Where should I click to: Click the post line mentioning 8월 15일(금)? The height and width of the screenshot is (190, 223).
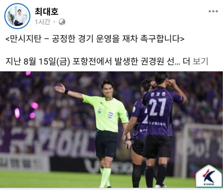coord(107,61)
